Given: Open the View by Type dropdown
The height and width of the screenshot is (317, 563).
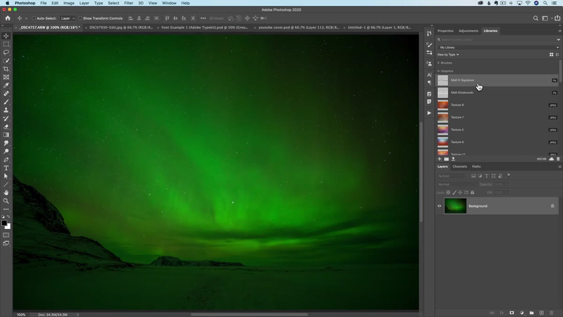Looking at the screenshot, I should click(448, 54).
